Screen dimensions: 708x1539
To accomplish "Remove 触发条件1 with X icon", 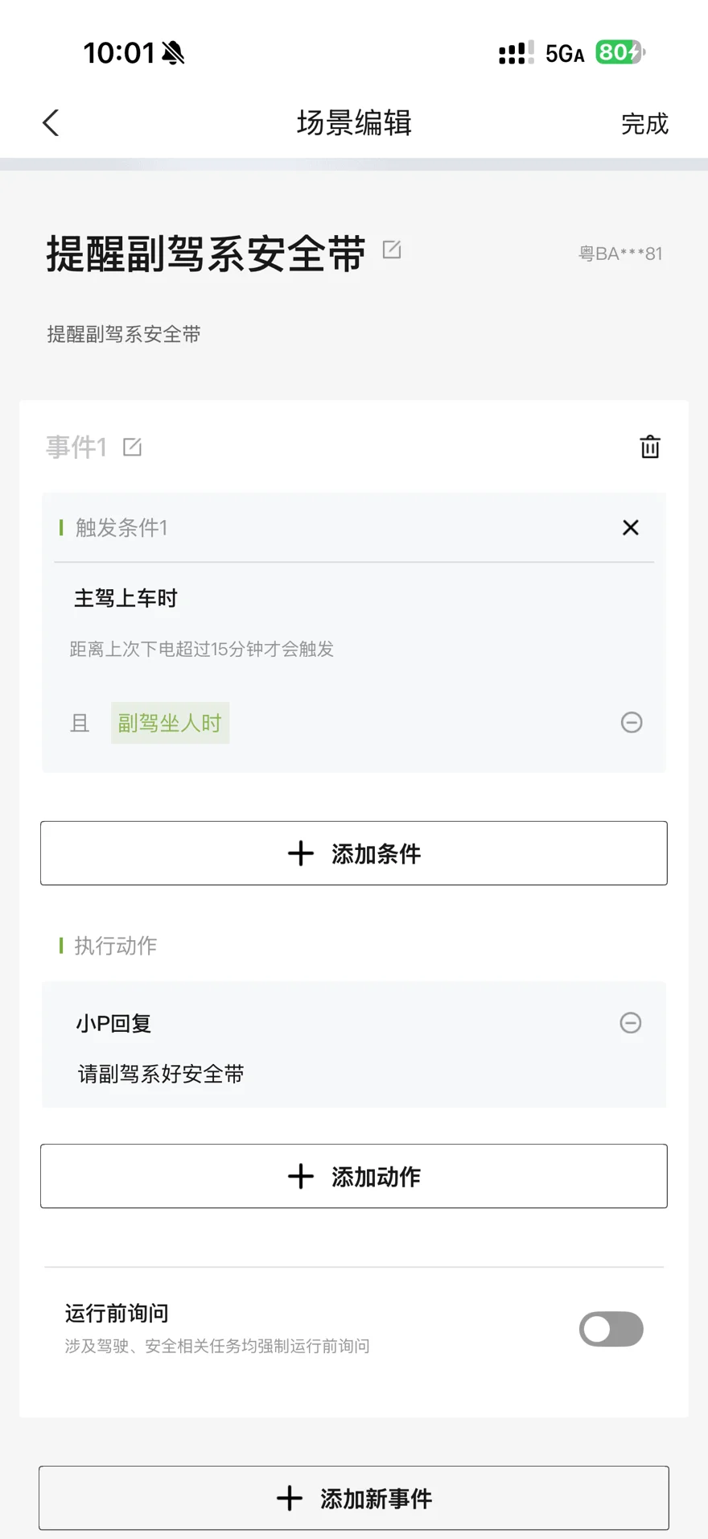I will (631, 527).
